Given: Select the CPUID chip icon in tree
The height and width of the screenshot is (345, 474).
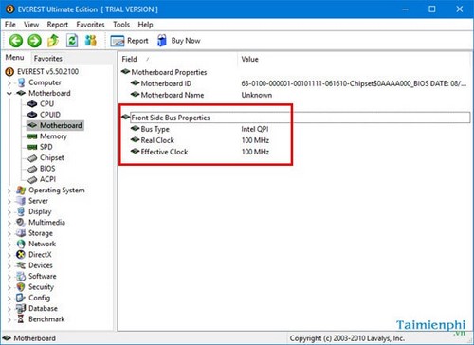Looking at the screenshot, I should click(x=32, y=115).
